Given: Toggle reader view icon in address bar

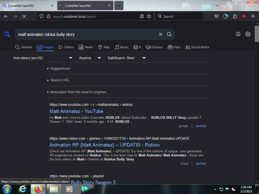Looking at the screenshot, I should 142,16.
